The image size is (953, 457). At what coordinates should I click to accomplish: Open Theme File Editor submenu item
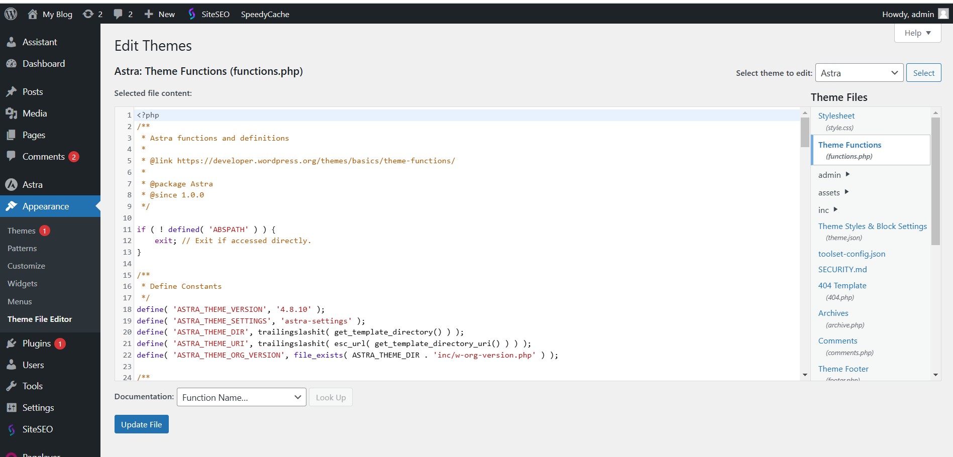coord(40,319)
